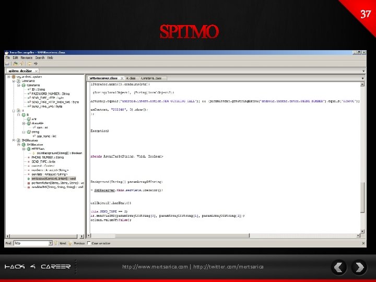Click the Open File toolbar icon
Image resolution: width=376 pixels, height=282 pixels.
[x=7, y=64]
